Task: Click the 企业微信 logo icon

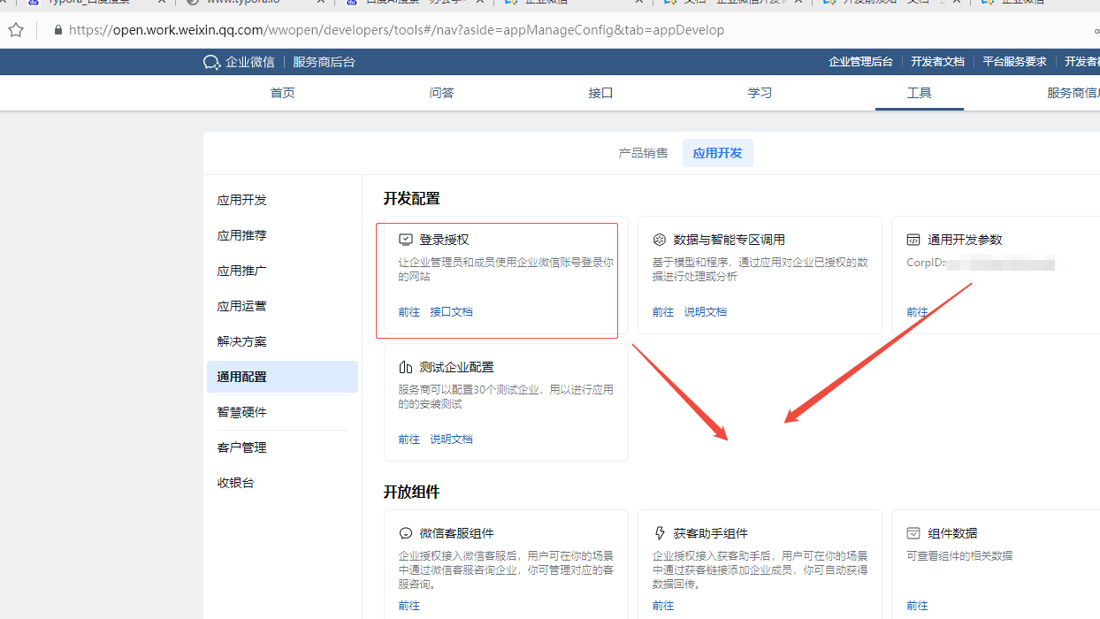Action: [x=210, y=61]
